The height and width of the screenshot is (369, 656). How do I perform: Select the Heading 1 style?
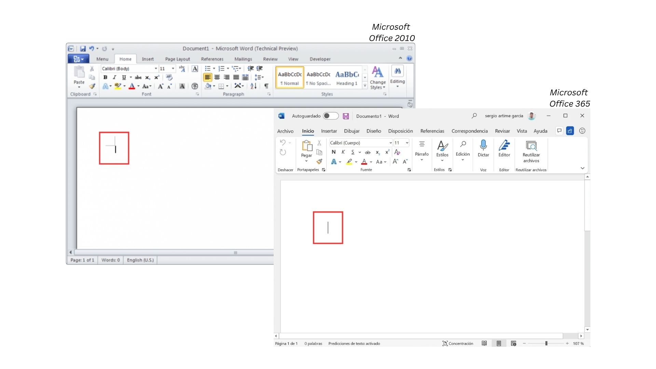[347, 78]
